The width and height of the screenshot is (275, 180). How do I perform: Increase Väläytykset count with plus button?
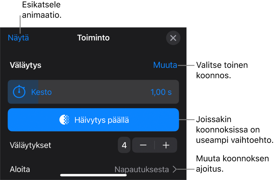[166, 145]
